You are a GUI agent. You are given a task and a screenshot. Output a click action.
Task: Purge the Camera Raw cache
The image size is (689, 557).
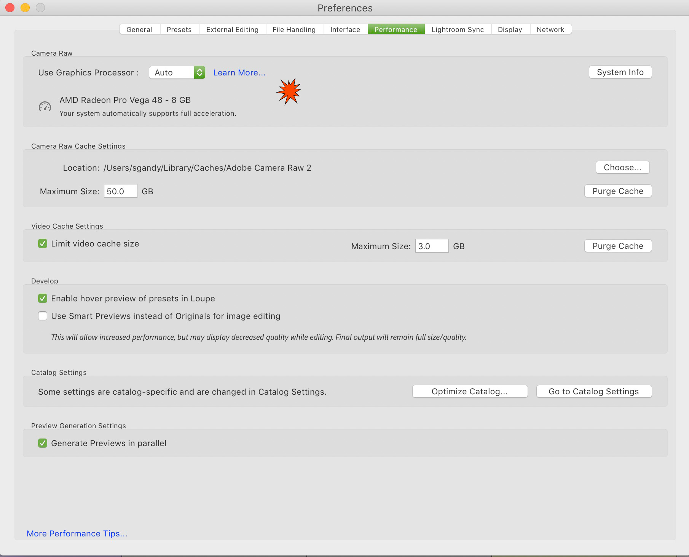(618, 191)
